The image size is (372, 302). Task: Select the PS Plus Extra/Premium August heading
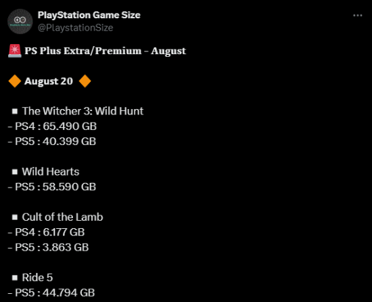pyautogui.click(x=105, y=51)
